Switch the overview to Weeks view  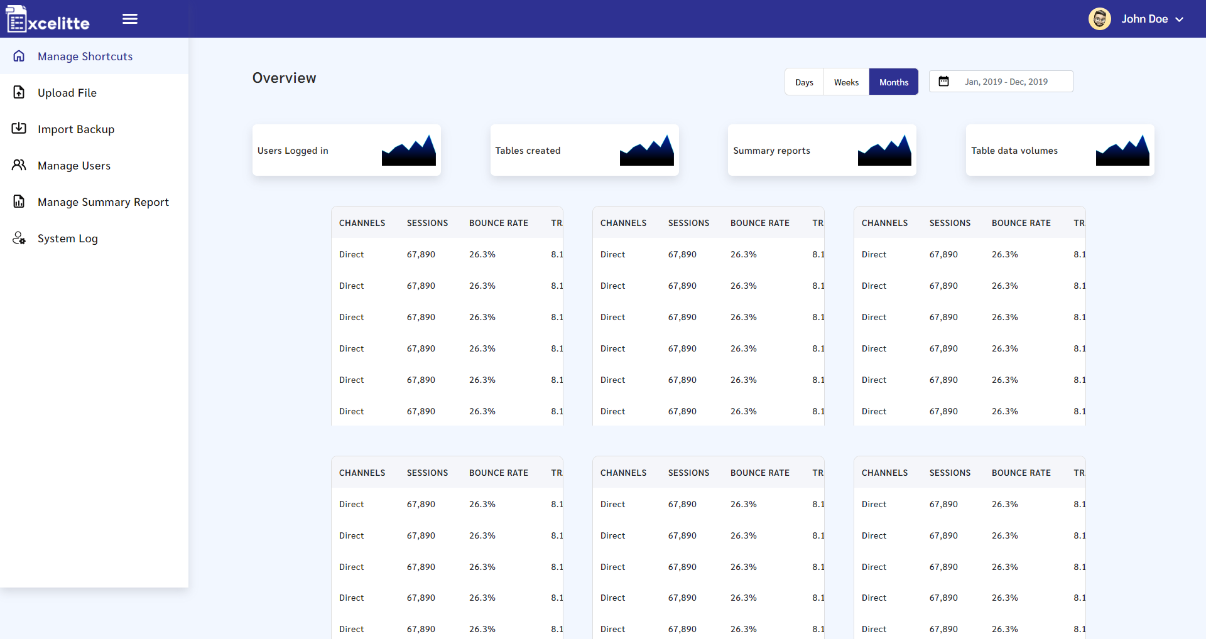pos(846,82)
